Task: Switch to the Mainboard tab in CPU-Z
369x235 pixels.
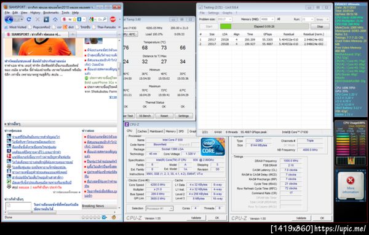Action: coord(156,131)
